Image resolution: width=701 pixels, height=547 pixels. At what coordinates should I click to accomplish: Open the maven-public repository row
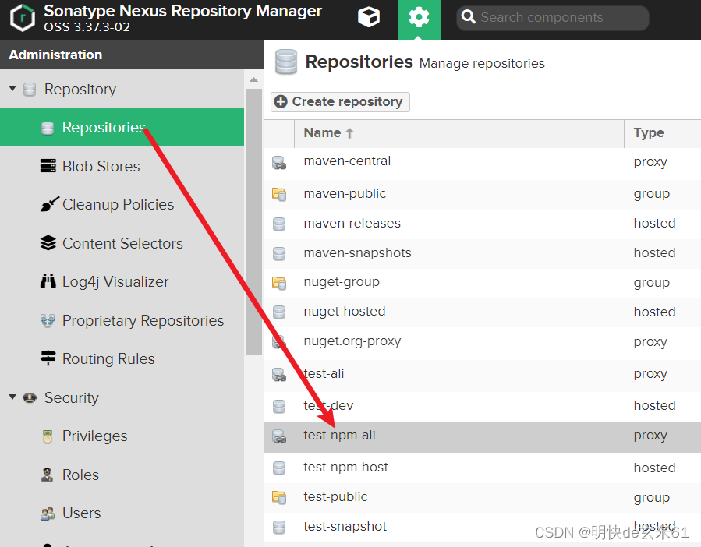tap(483, 194)
